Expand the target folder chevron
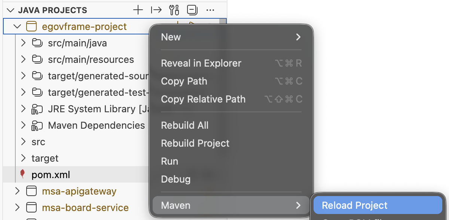449x220 pixels. tap(23, 158)
